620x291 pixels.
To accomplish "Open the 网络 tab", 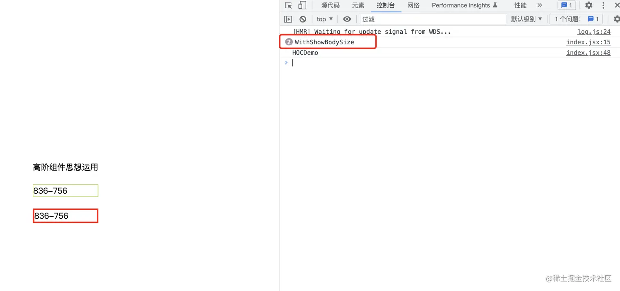I will click(x=414, y=5).
